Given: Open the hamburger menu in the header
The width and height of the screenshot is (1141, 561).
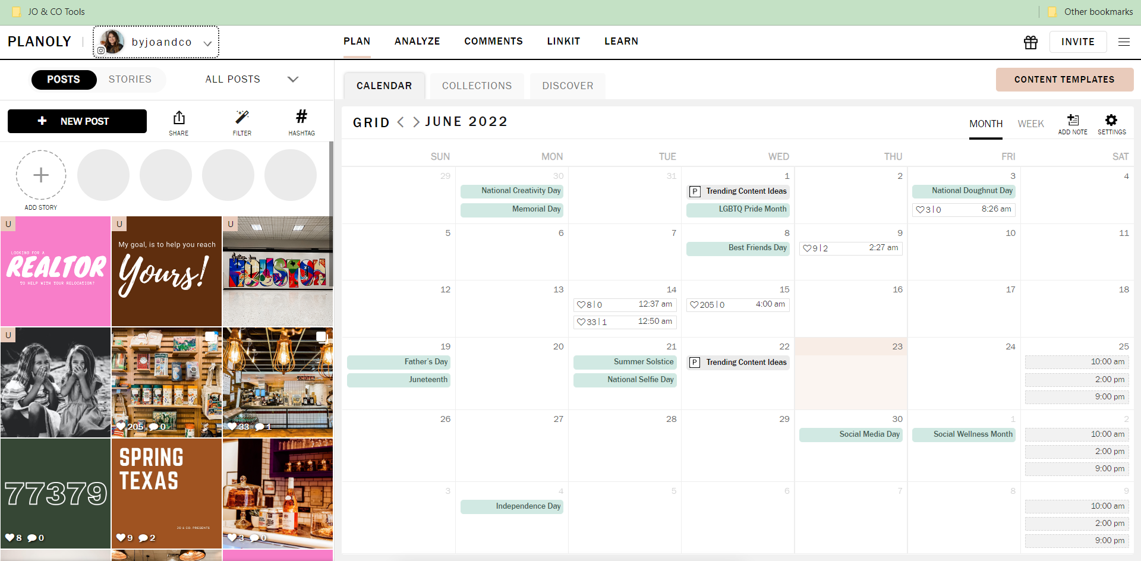Looking at the screenshot, I should (1124, 42).
